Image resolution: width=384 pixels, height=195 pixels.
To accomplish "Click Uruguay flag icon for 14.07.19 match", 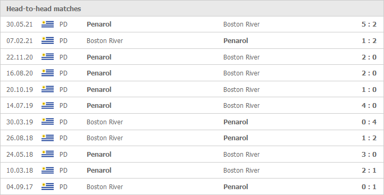I will point(47,105).
